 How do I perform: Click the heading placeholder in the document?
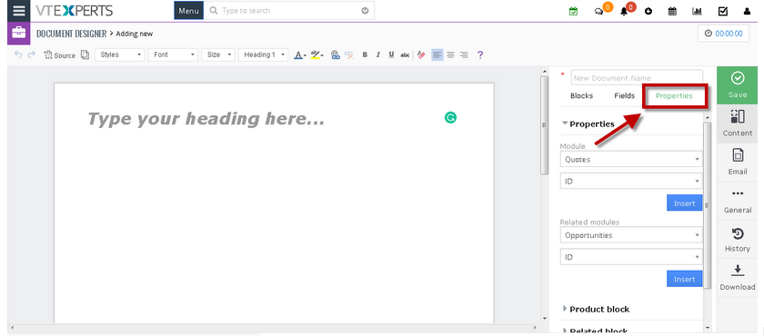(x=206, y=119)
